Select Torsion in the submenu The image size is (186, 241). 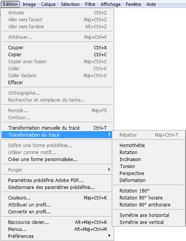tap(149, 166)
